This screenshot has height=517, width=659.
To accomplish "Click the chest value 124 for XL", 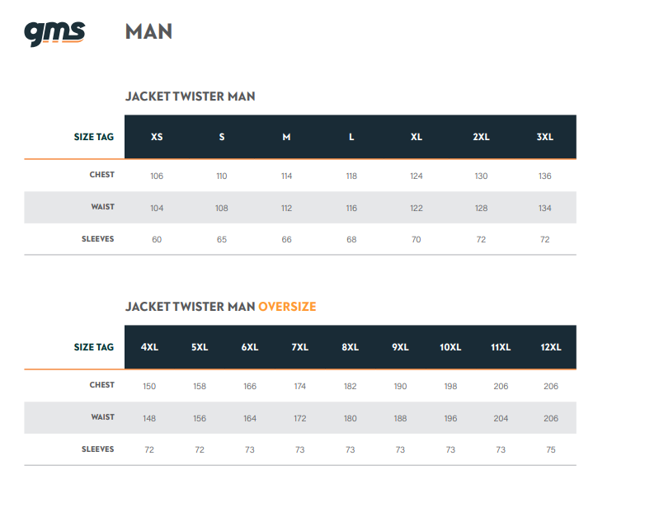I will (x=416, y=176).
